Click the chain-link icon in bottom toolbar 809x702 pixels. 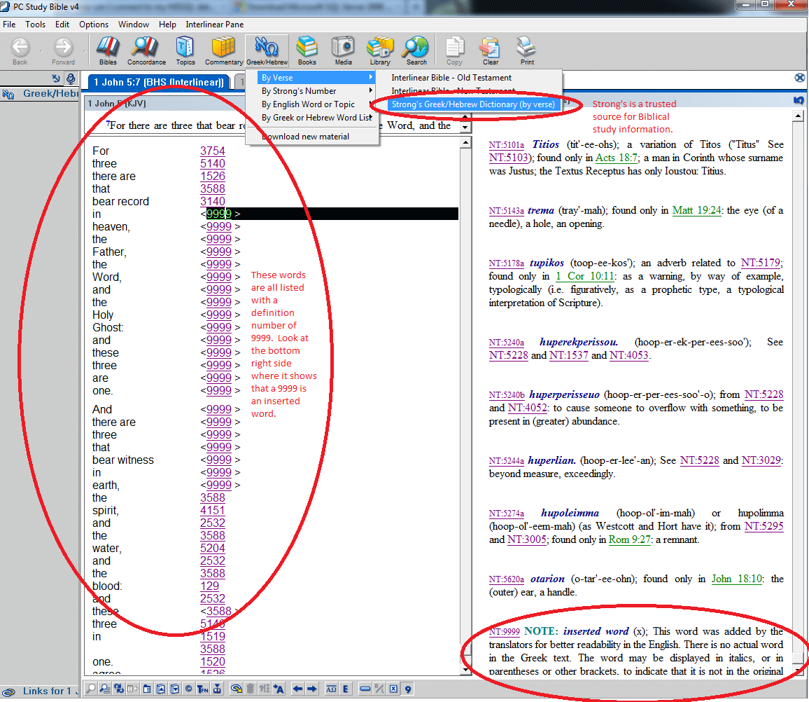click(x=237, y=689)
